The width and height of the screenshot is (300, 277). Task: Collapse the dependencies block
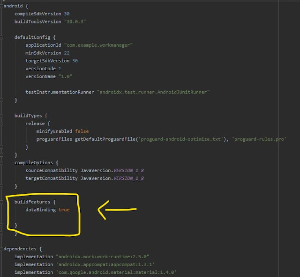click(2, 249)
